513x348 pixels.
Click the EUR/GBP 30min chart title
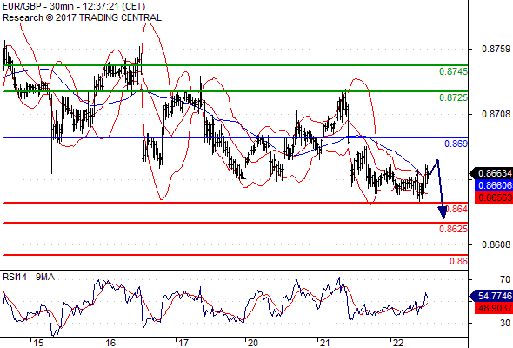pos(74,7)
